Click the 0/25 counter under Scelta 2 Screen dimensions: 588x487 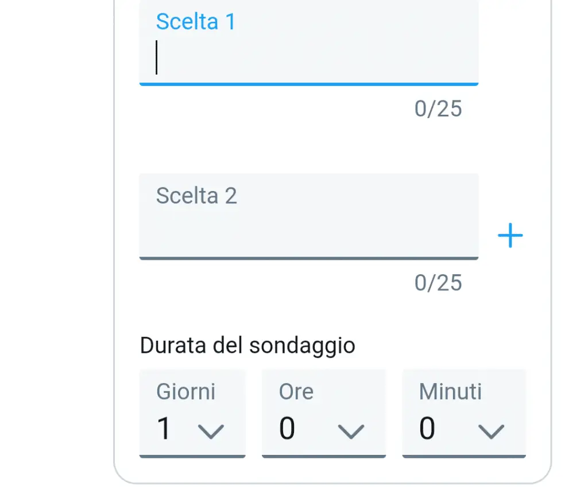(438, 282)
